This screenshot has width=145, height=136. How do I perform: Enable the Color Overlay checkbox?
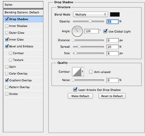(x=7, y=74)
